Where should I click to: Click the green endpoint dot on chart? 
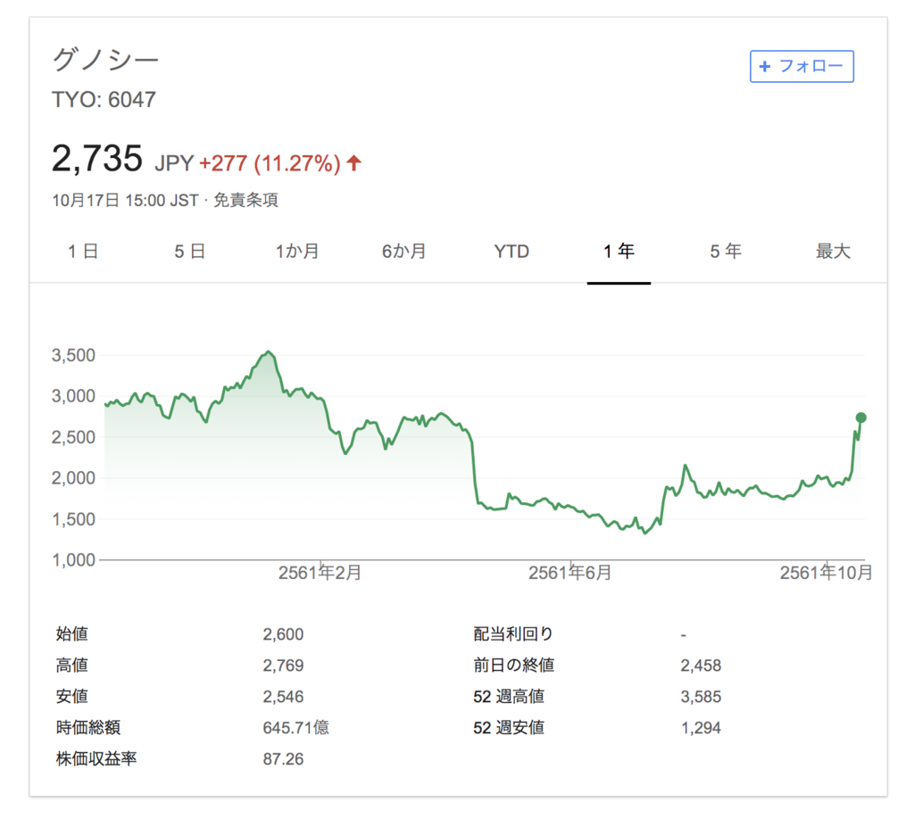(x=861, y=417)
